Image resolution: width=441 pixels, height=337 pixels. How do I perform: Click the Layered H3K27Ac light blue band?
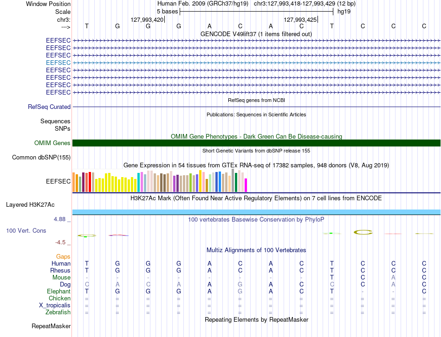(256, 212)
